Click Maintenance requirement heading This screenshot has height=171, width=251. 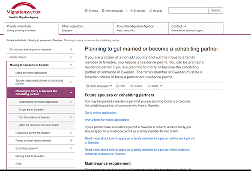point(108,163)
